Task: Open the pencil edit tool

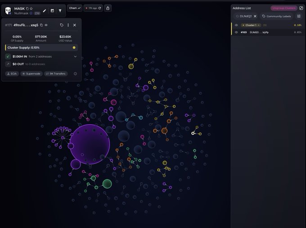Action: pos(45,11)
